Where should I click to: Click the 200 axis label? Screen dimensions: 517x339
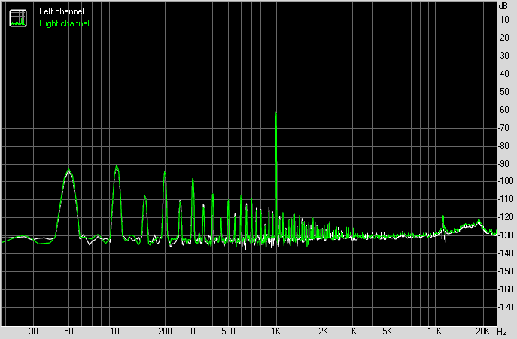click(165, 331)
